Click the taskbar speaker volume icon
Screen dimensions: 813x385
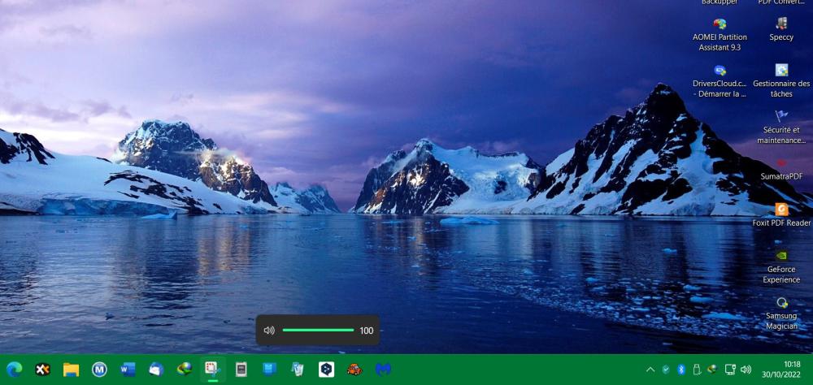tap(746, 370)
